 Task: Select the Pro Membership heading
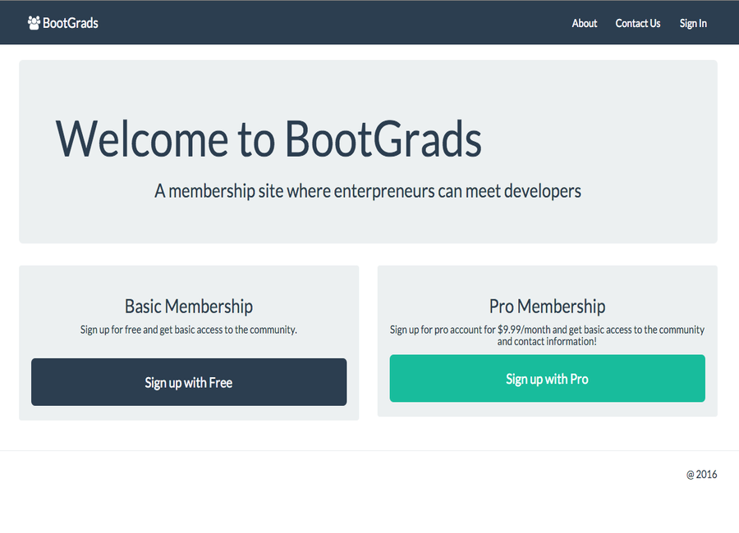pos(547,307)
